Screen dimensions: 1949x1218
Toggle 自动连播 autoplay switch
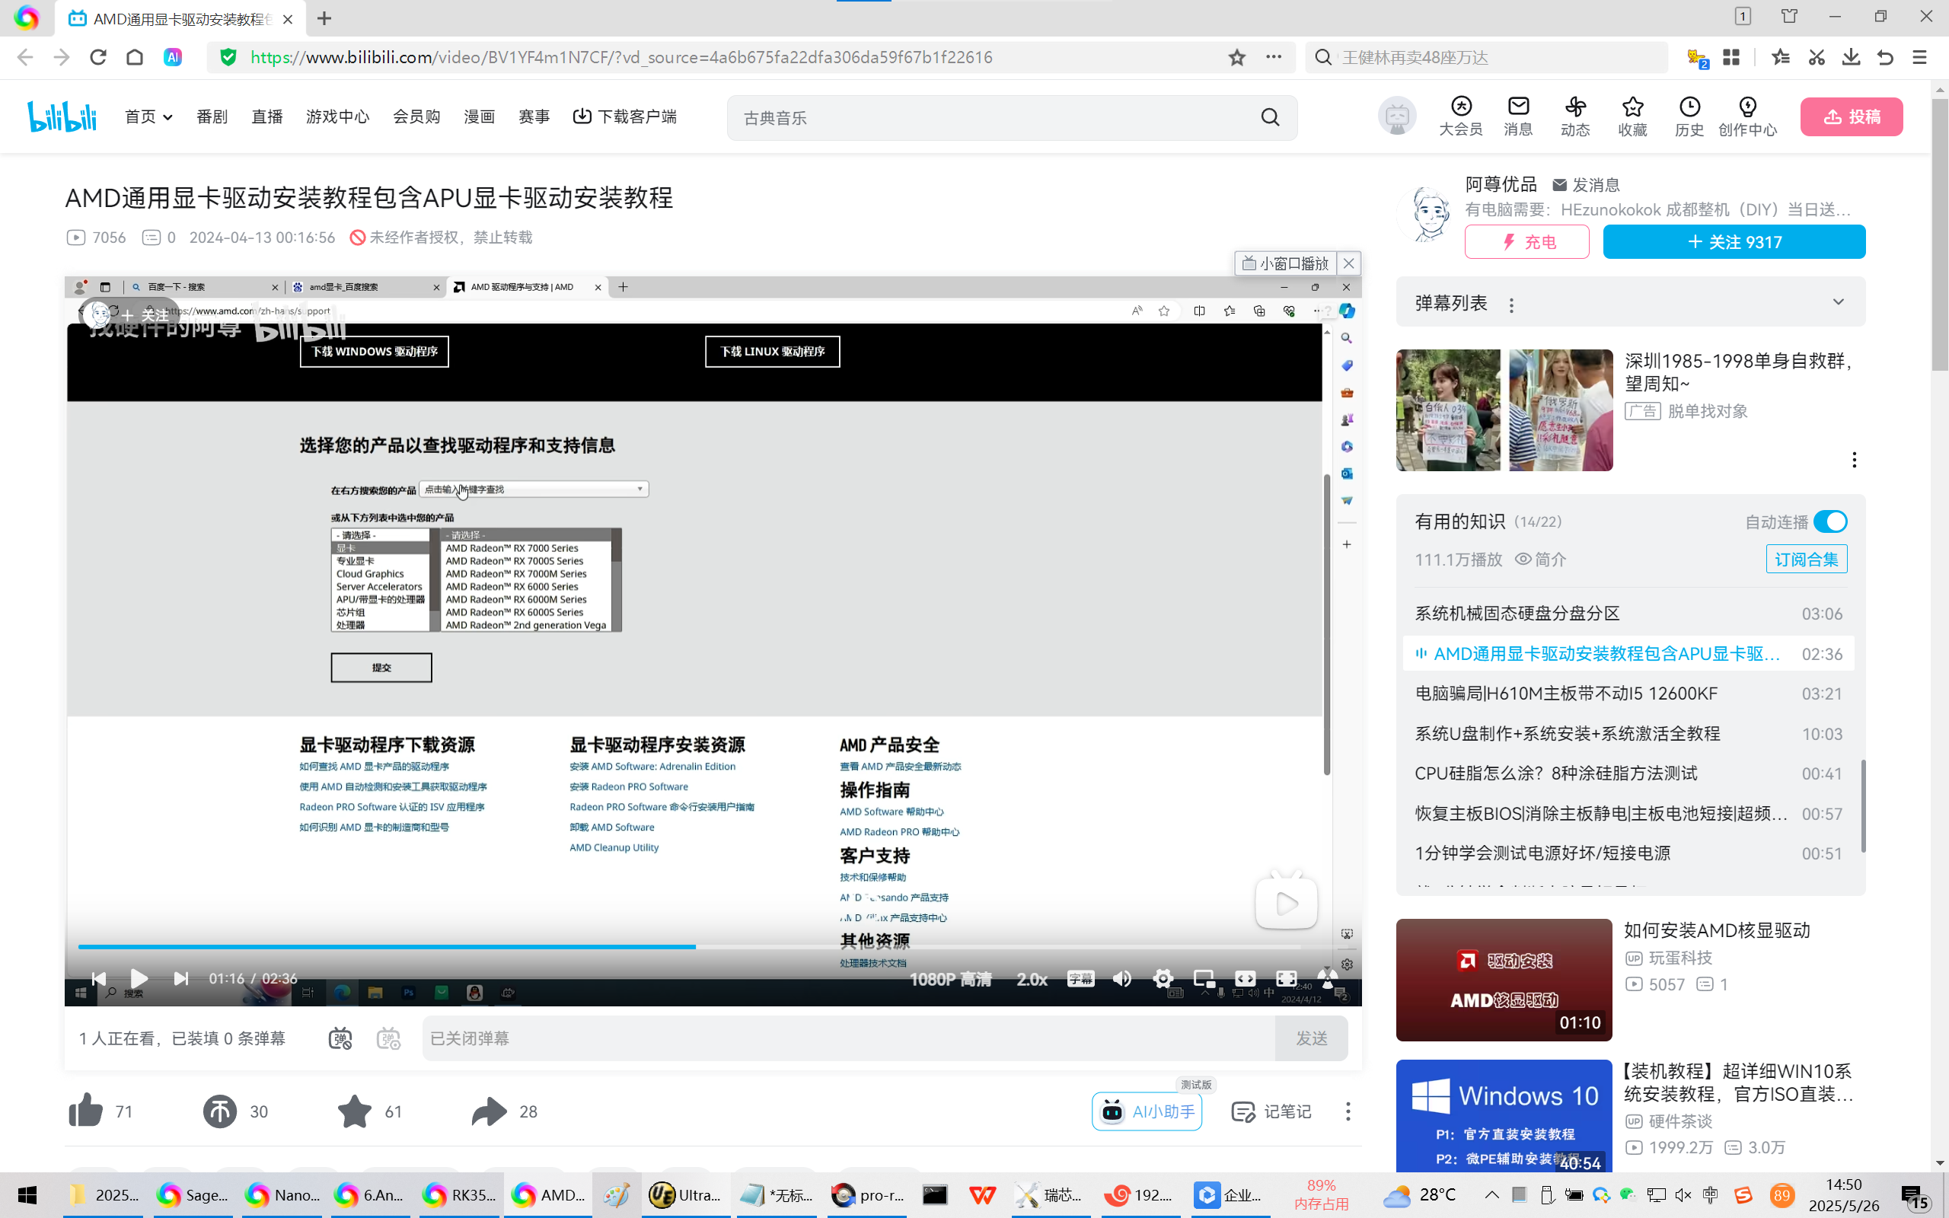tap(1829, 522)
